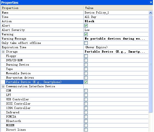Screen dimensions: 154x132
Task: Close the Properties panel with the X
Action: (x=151, y=2)
